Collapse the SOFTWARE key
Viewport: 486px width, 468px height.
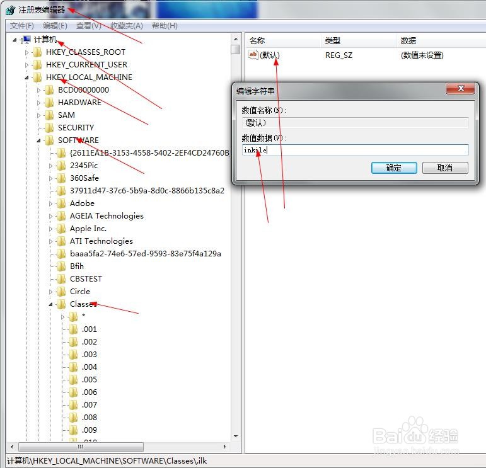[x=38, y=140]
